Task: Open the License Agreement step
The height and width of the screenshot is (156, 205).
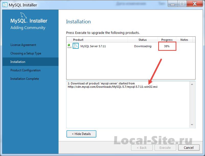Action: (23, 45)
